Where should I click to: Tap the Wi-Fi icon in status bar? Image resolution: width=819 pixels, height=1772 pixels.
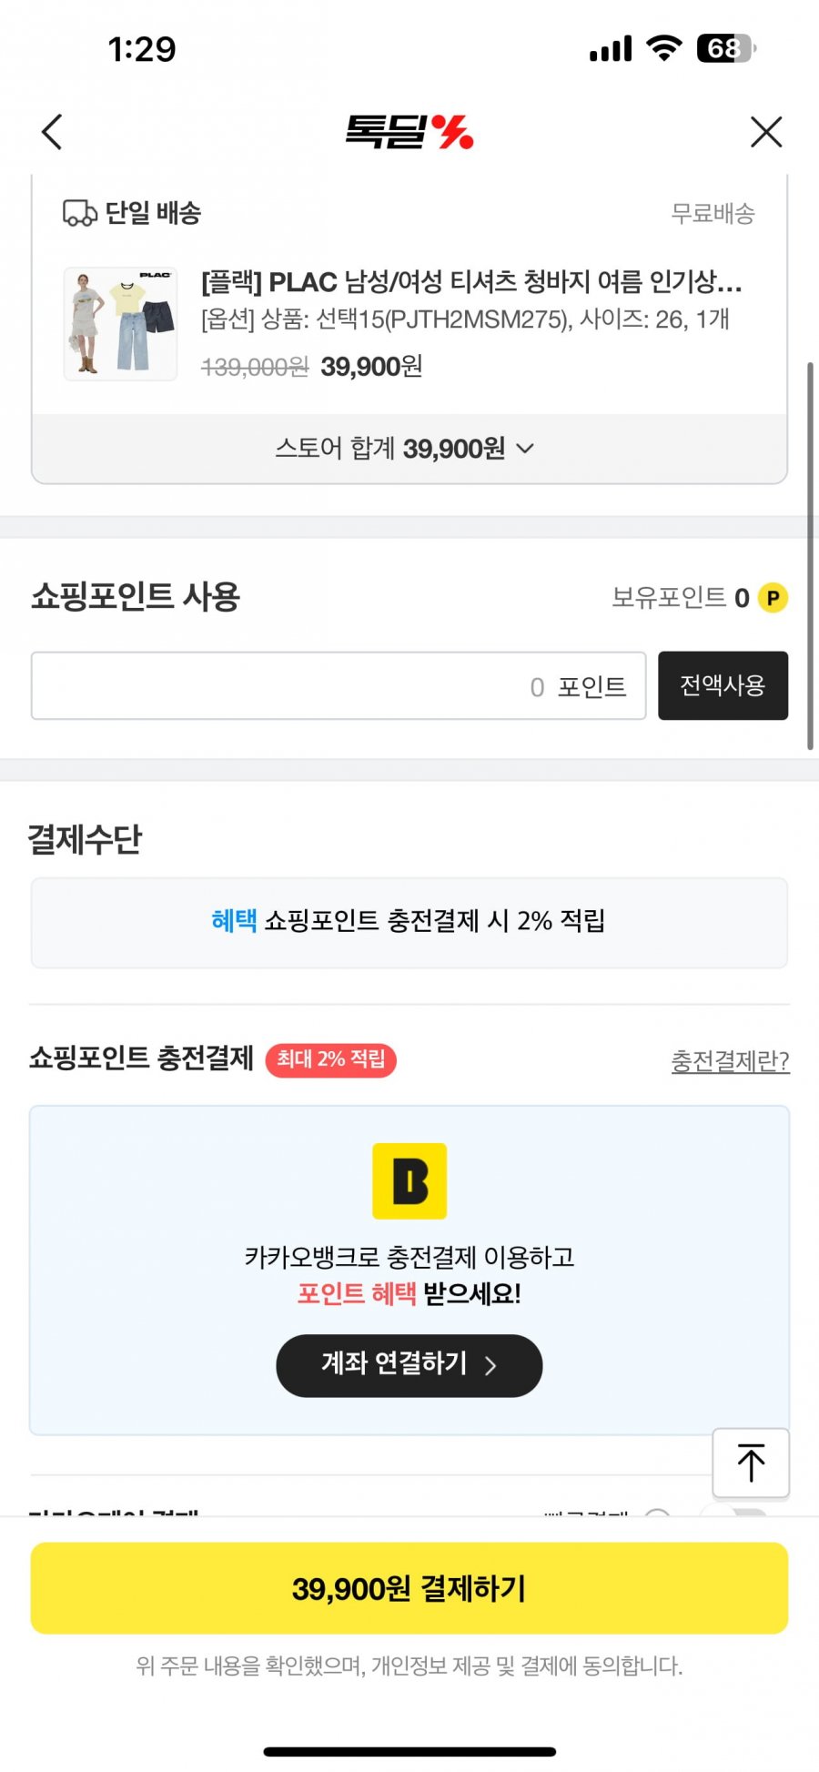(664, 48)
